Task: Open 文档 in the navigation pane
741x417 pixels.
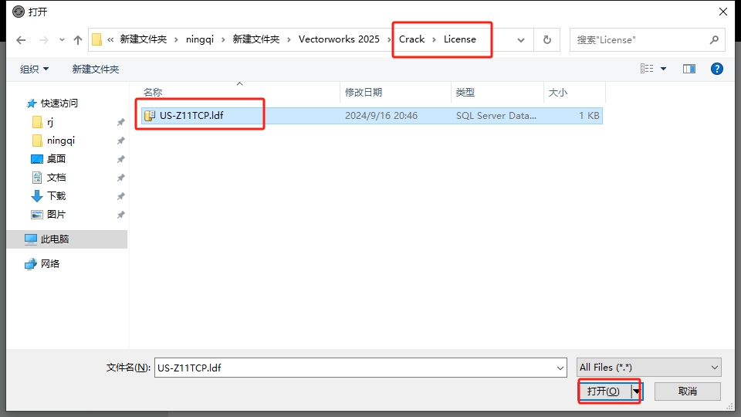Action: pos(48,178)
